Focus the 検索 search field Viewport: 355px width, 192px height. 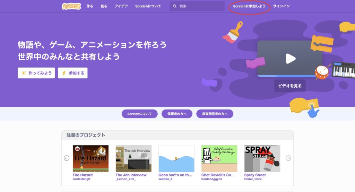click(197, 6)
